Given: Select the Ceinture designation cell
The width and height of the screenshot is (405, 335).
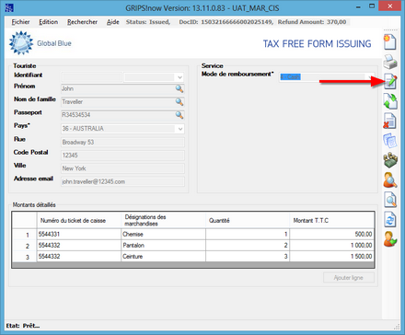Looking at the screenshot, I should point(163,257).
